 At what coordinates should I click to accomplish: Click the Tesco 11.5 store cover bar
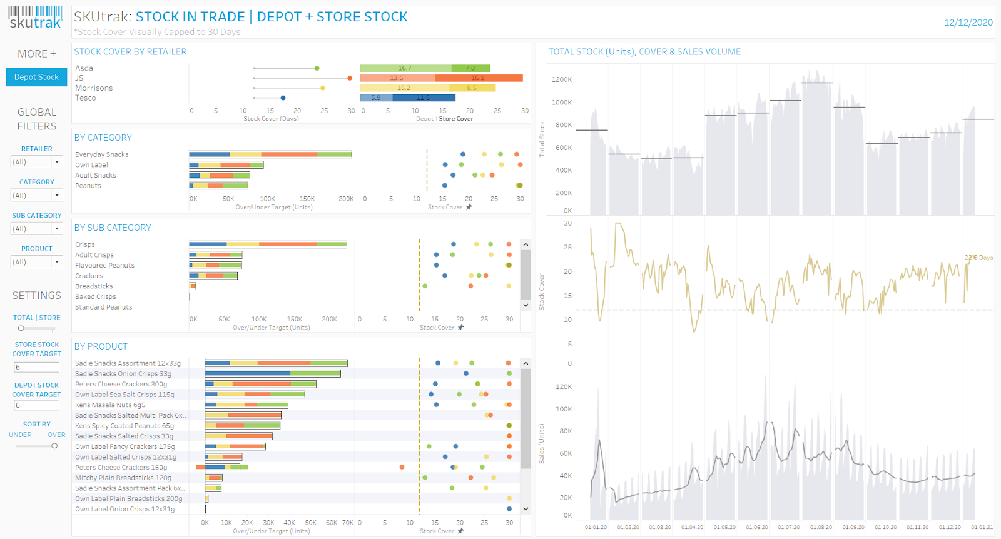coord(424,98)
